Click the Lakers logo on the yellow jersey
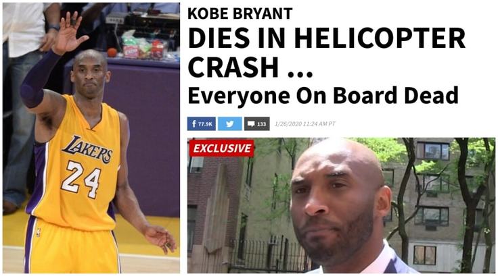 tap(87, 149)
